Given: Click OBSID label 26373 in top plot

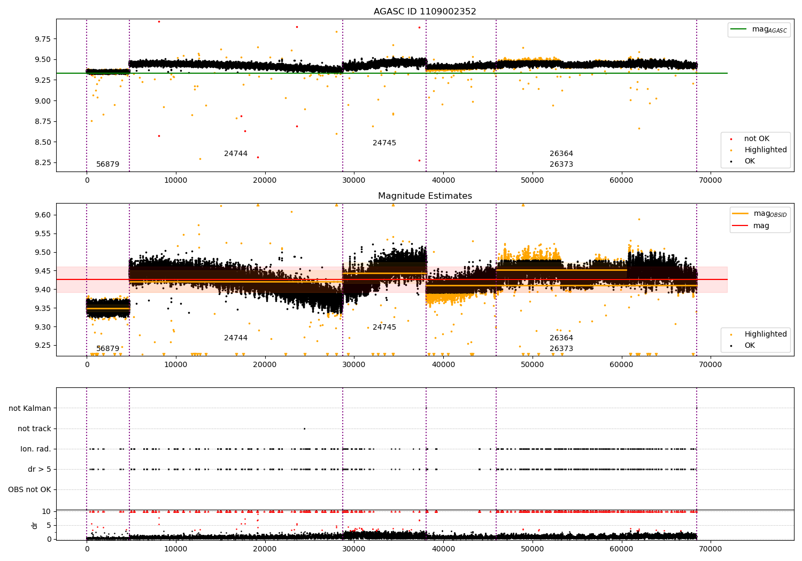Looking at the screenshot, I should 561,165.
